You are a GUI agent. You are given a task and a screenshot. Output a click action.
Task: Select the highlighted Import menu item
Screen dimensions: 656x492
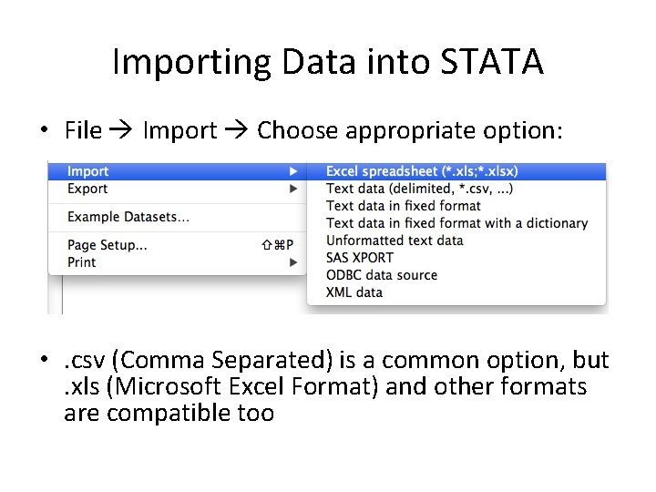point(88,171)
